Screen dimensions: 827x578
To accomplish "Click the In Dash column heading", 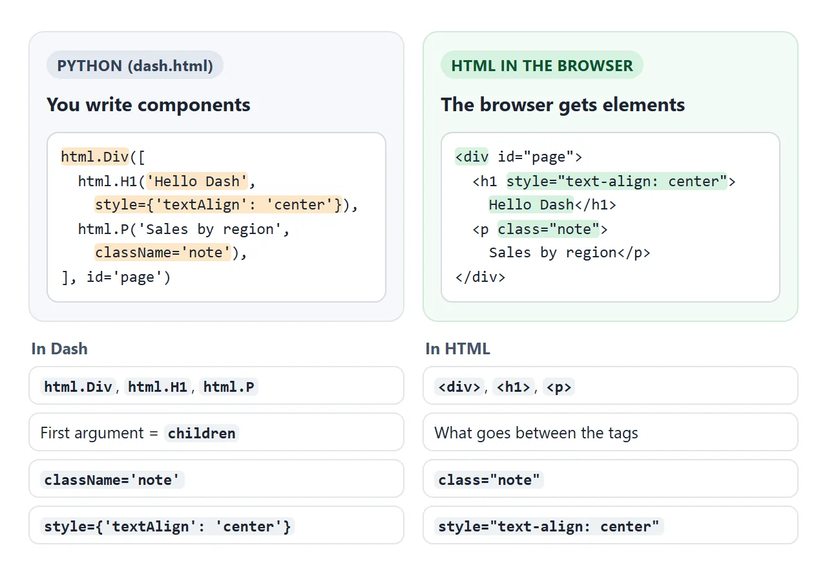I will (59, 348).
